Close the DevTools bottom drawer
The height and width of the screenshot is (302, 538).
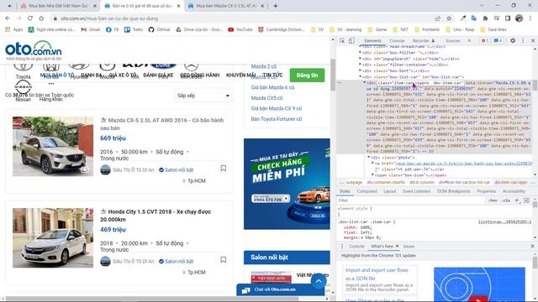[x=532, y=246]
